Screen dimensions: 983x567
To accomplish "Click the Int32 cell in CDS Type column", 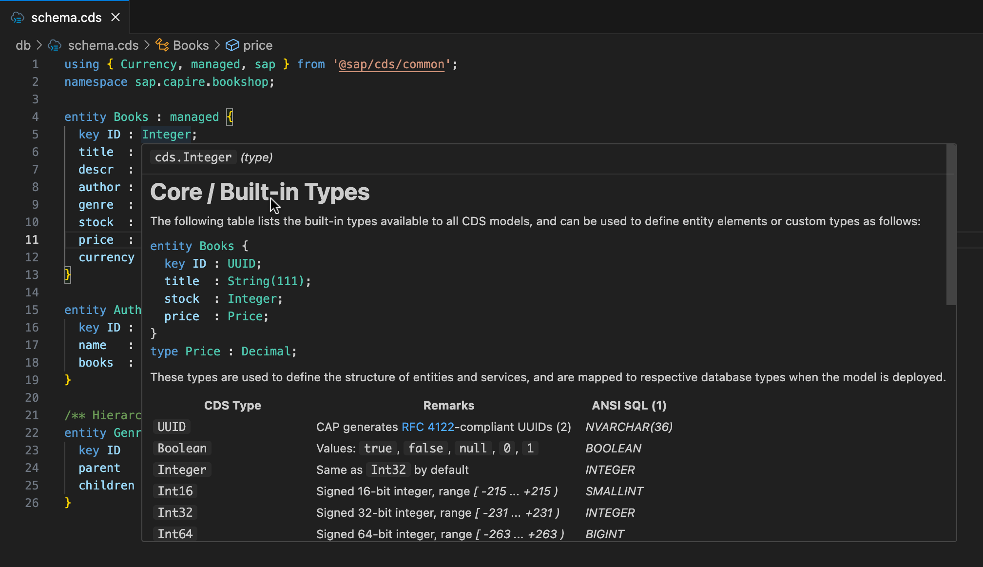I will [175, 513].
